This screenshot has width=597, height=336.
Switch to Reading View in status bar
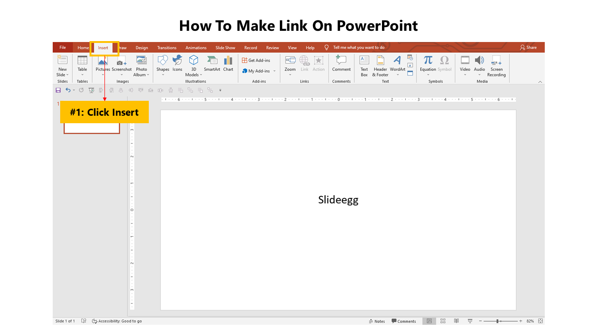[456, 321]
